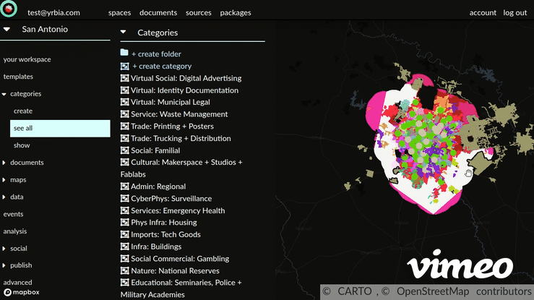
Task: Click the log out link
Action: (x=514, y=12)
